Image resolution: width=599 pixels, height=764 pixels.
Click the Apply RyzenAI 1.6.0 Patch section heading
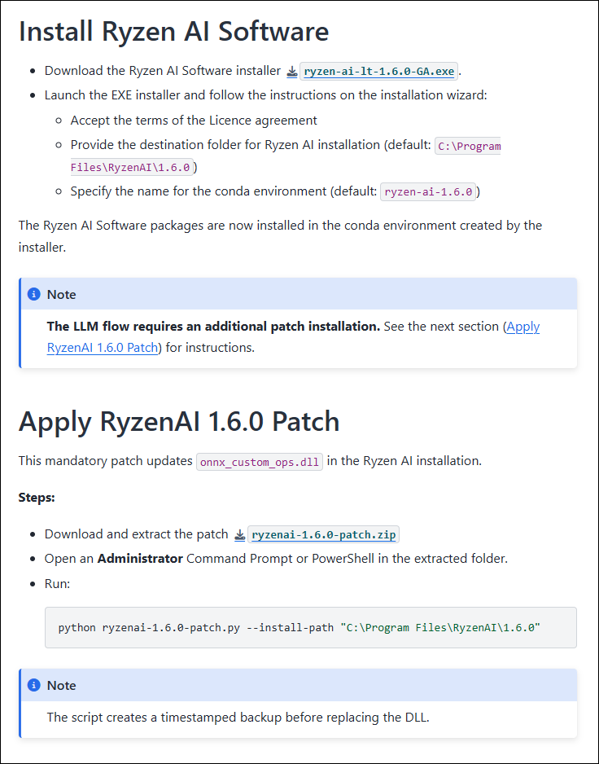point(179,421)
